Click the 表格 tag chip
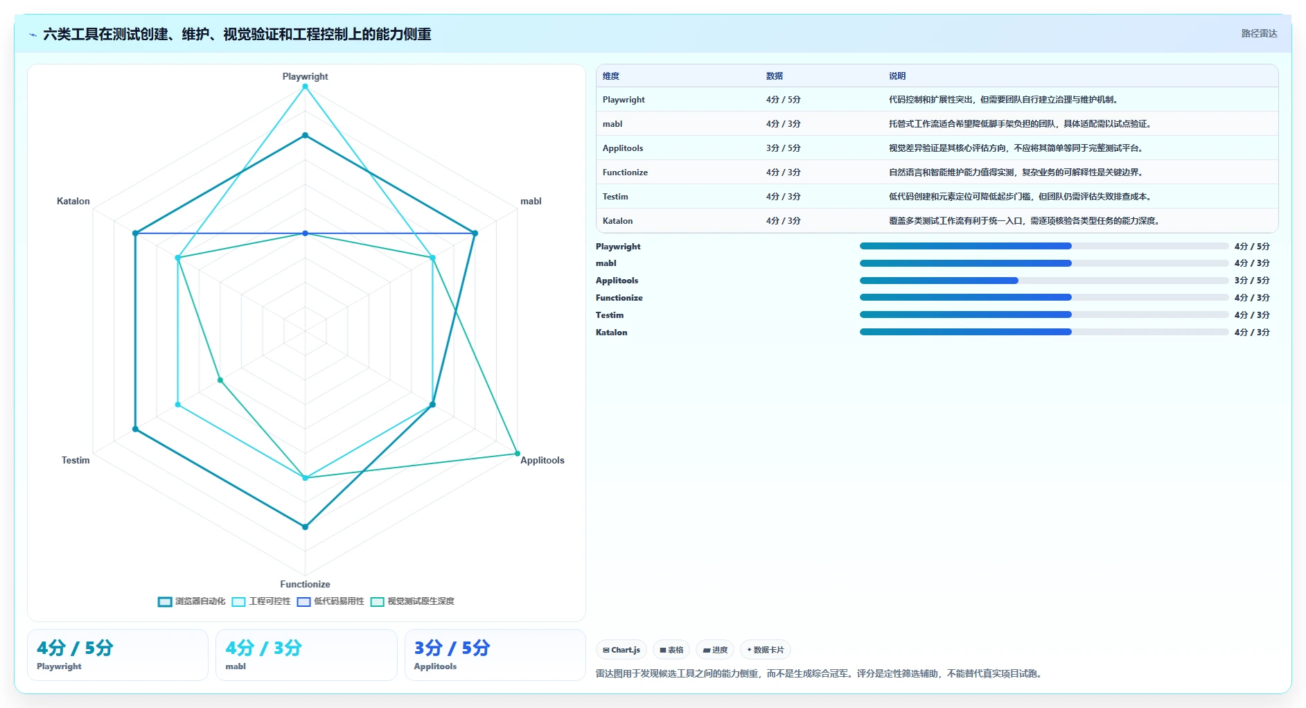Image resolution: width=1306 pixels, height=708 pixels. (x=671, y=650)
